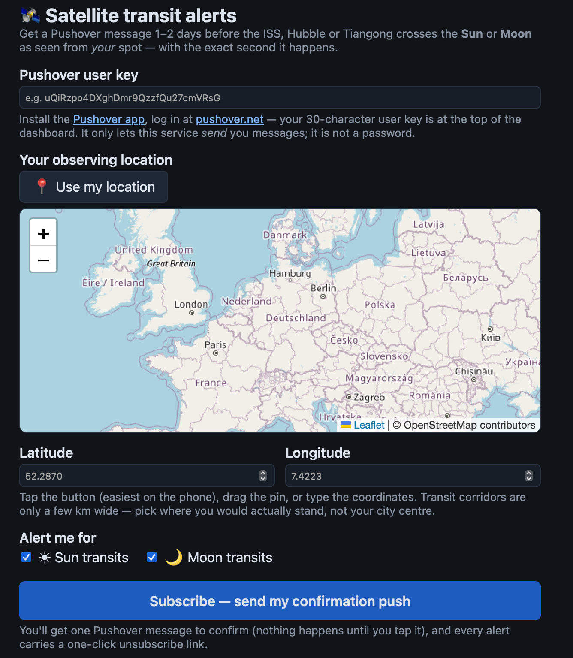Zoom in on the map with plus
Image resolution: width=573 pixels, height=658 pixels.
pyautogui.click(x=43, y=233)
